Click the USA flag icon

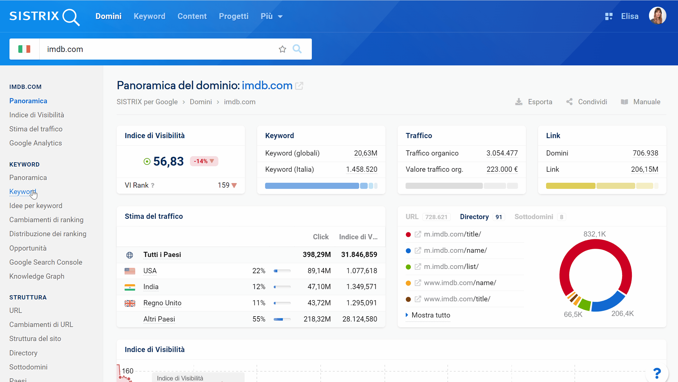(x=130, y=271)
